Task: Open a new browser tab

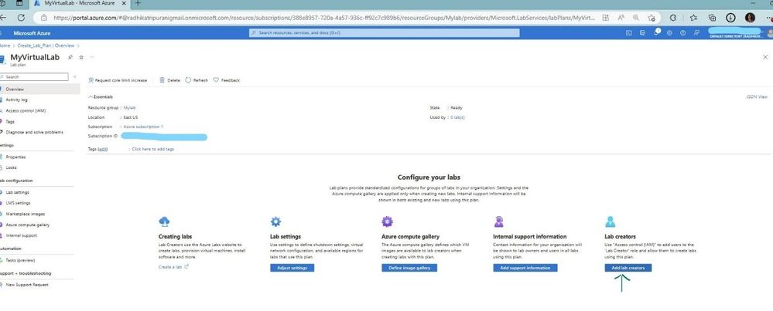Action: (x=138, y=3)
